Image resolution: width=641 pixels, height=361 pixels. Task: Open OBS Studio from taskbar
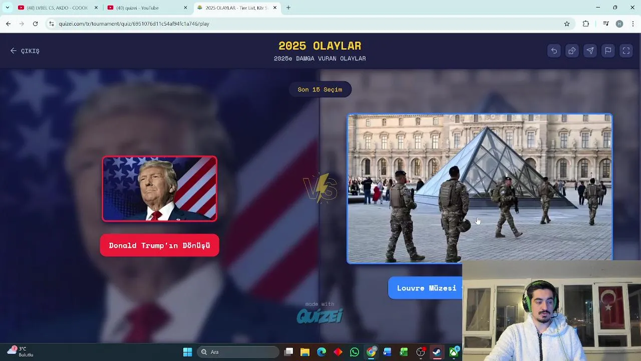point(421,352)
